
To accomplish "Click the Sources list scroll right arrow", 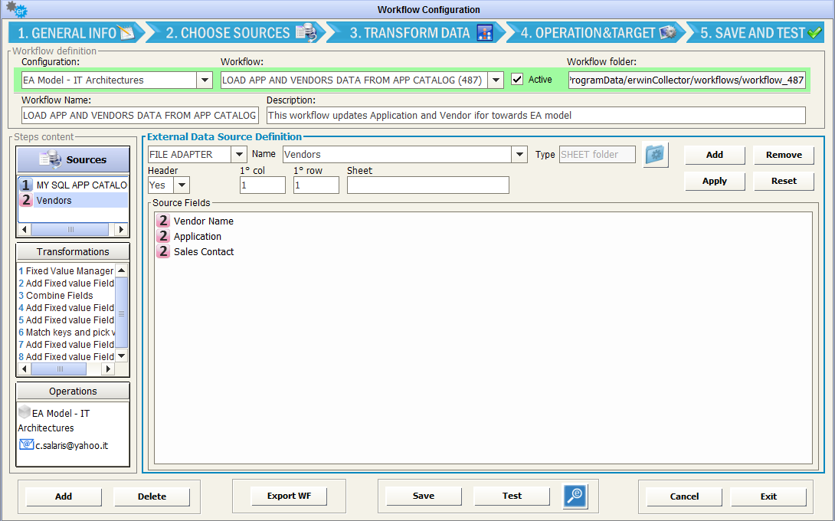I will pyautogui.click(x=121, y=229).
